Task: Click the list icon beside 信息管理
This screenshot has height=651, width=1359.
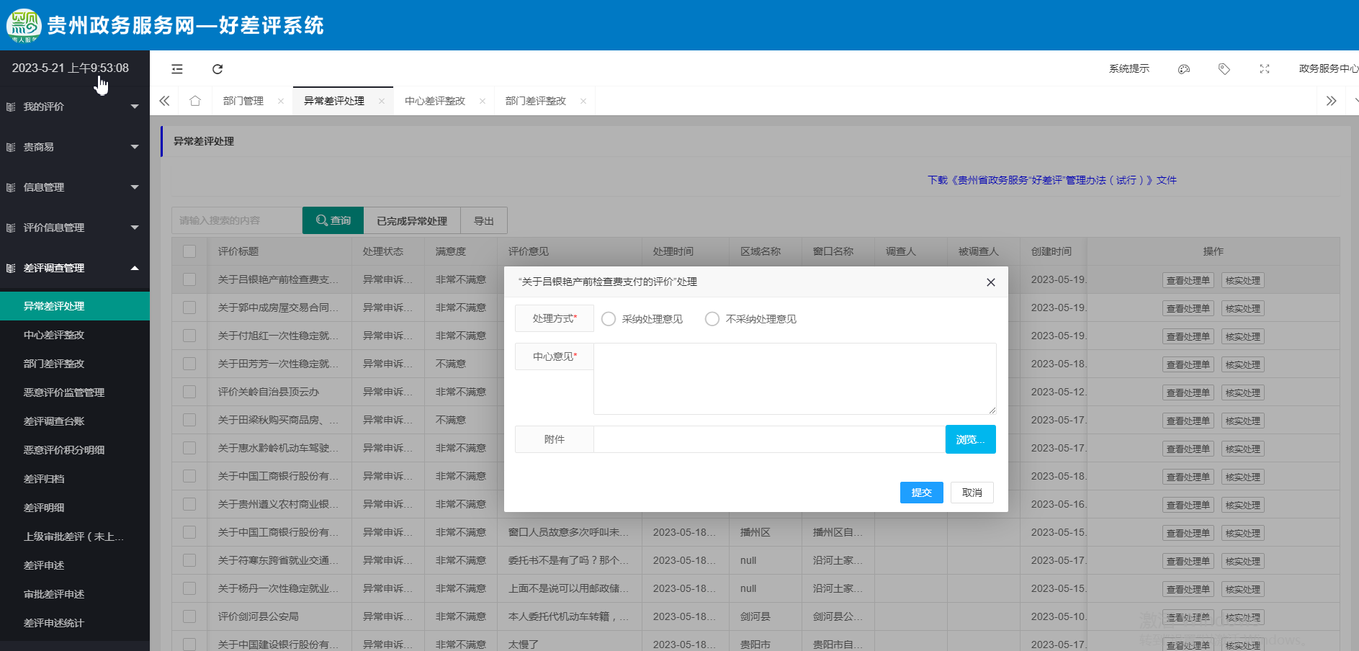Action: click(x=11, y=187)
